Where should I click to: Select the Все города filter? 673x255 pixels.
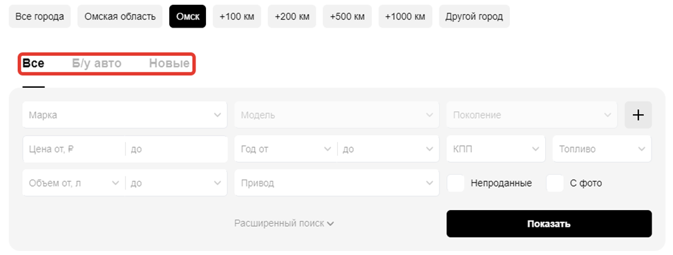click(39, 17)
